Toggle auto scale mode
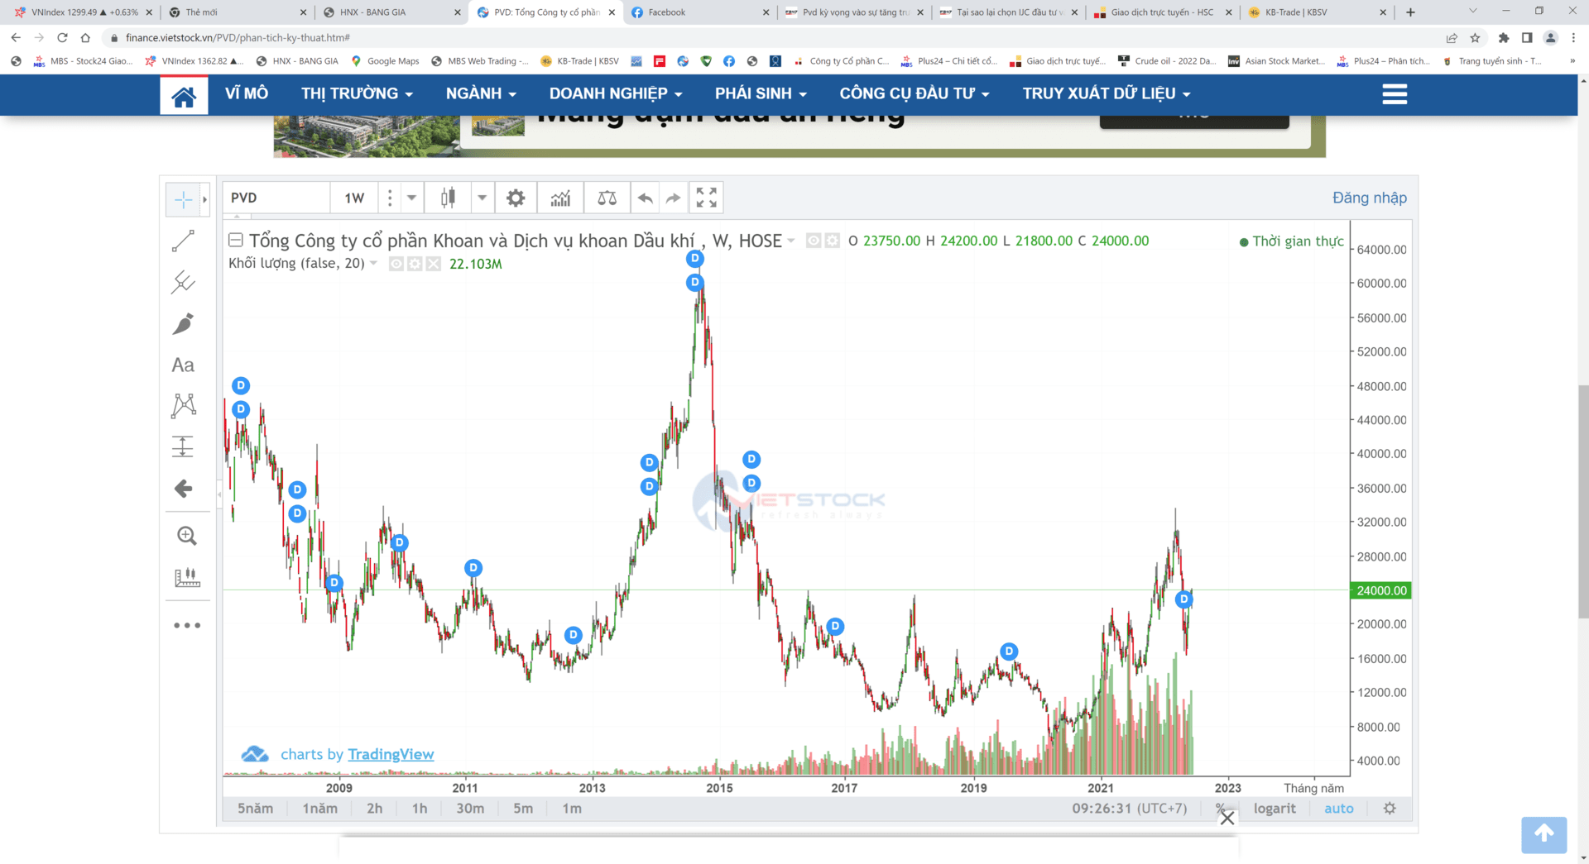1589x864 pixels. pos(1339,809)
